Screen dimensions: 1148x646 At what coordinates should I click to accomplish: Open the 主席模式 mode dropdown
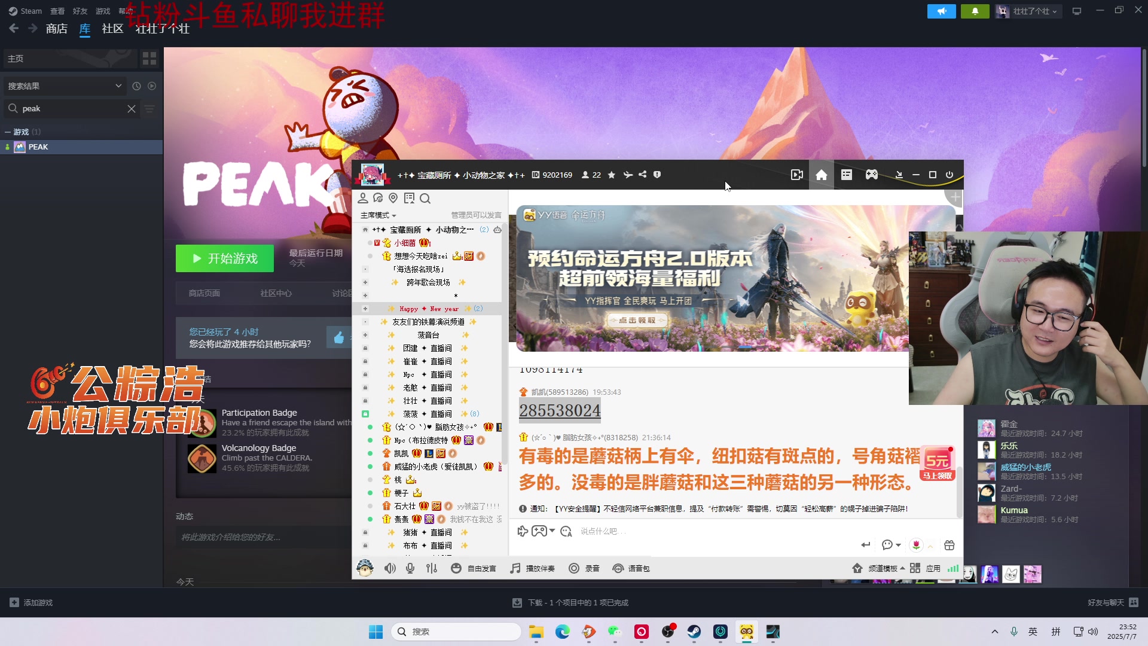378,215
